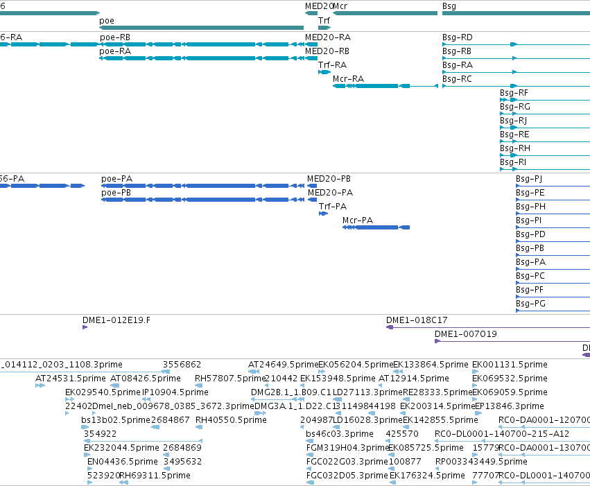Select EST AT08426.5prime
Image resolution: width=590 pixels, height=486 pixels.
(x=146, y=379)
